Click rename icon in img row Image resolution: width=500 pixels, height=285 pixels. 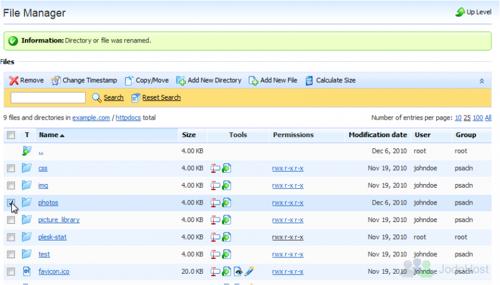tap(215, 185)
